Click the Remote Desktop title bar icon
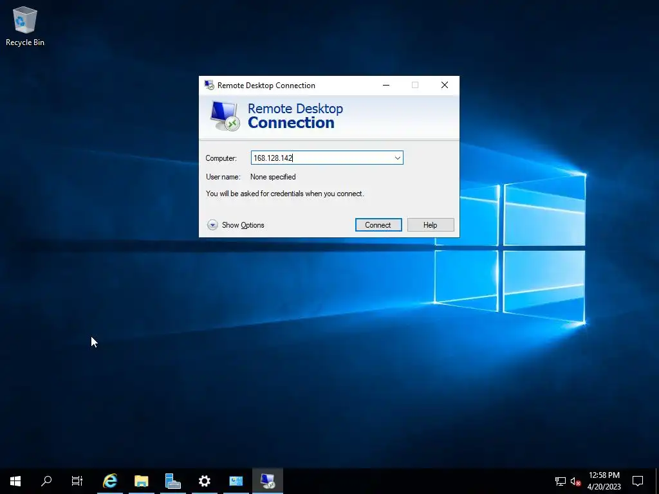The image size is (659, 494). click(209, 86)
